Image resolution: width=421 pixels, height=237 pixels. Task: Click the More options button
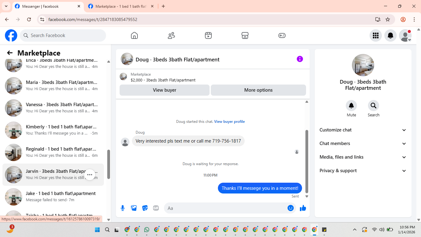[258, 90]
